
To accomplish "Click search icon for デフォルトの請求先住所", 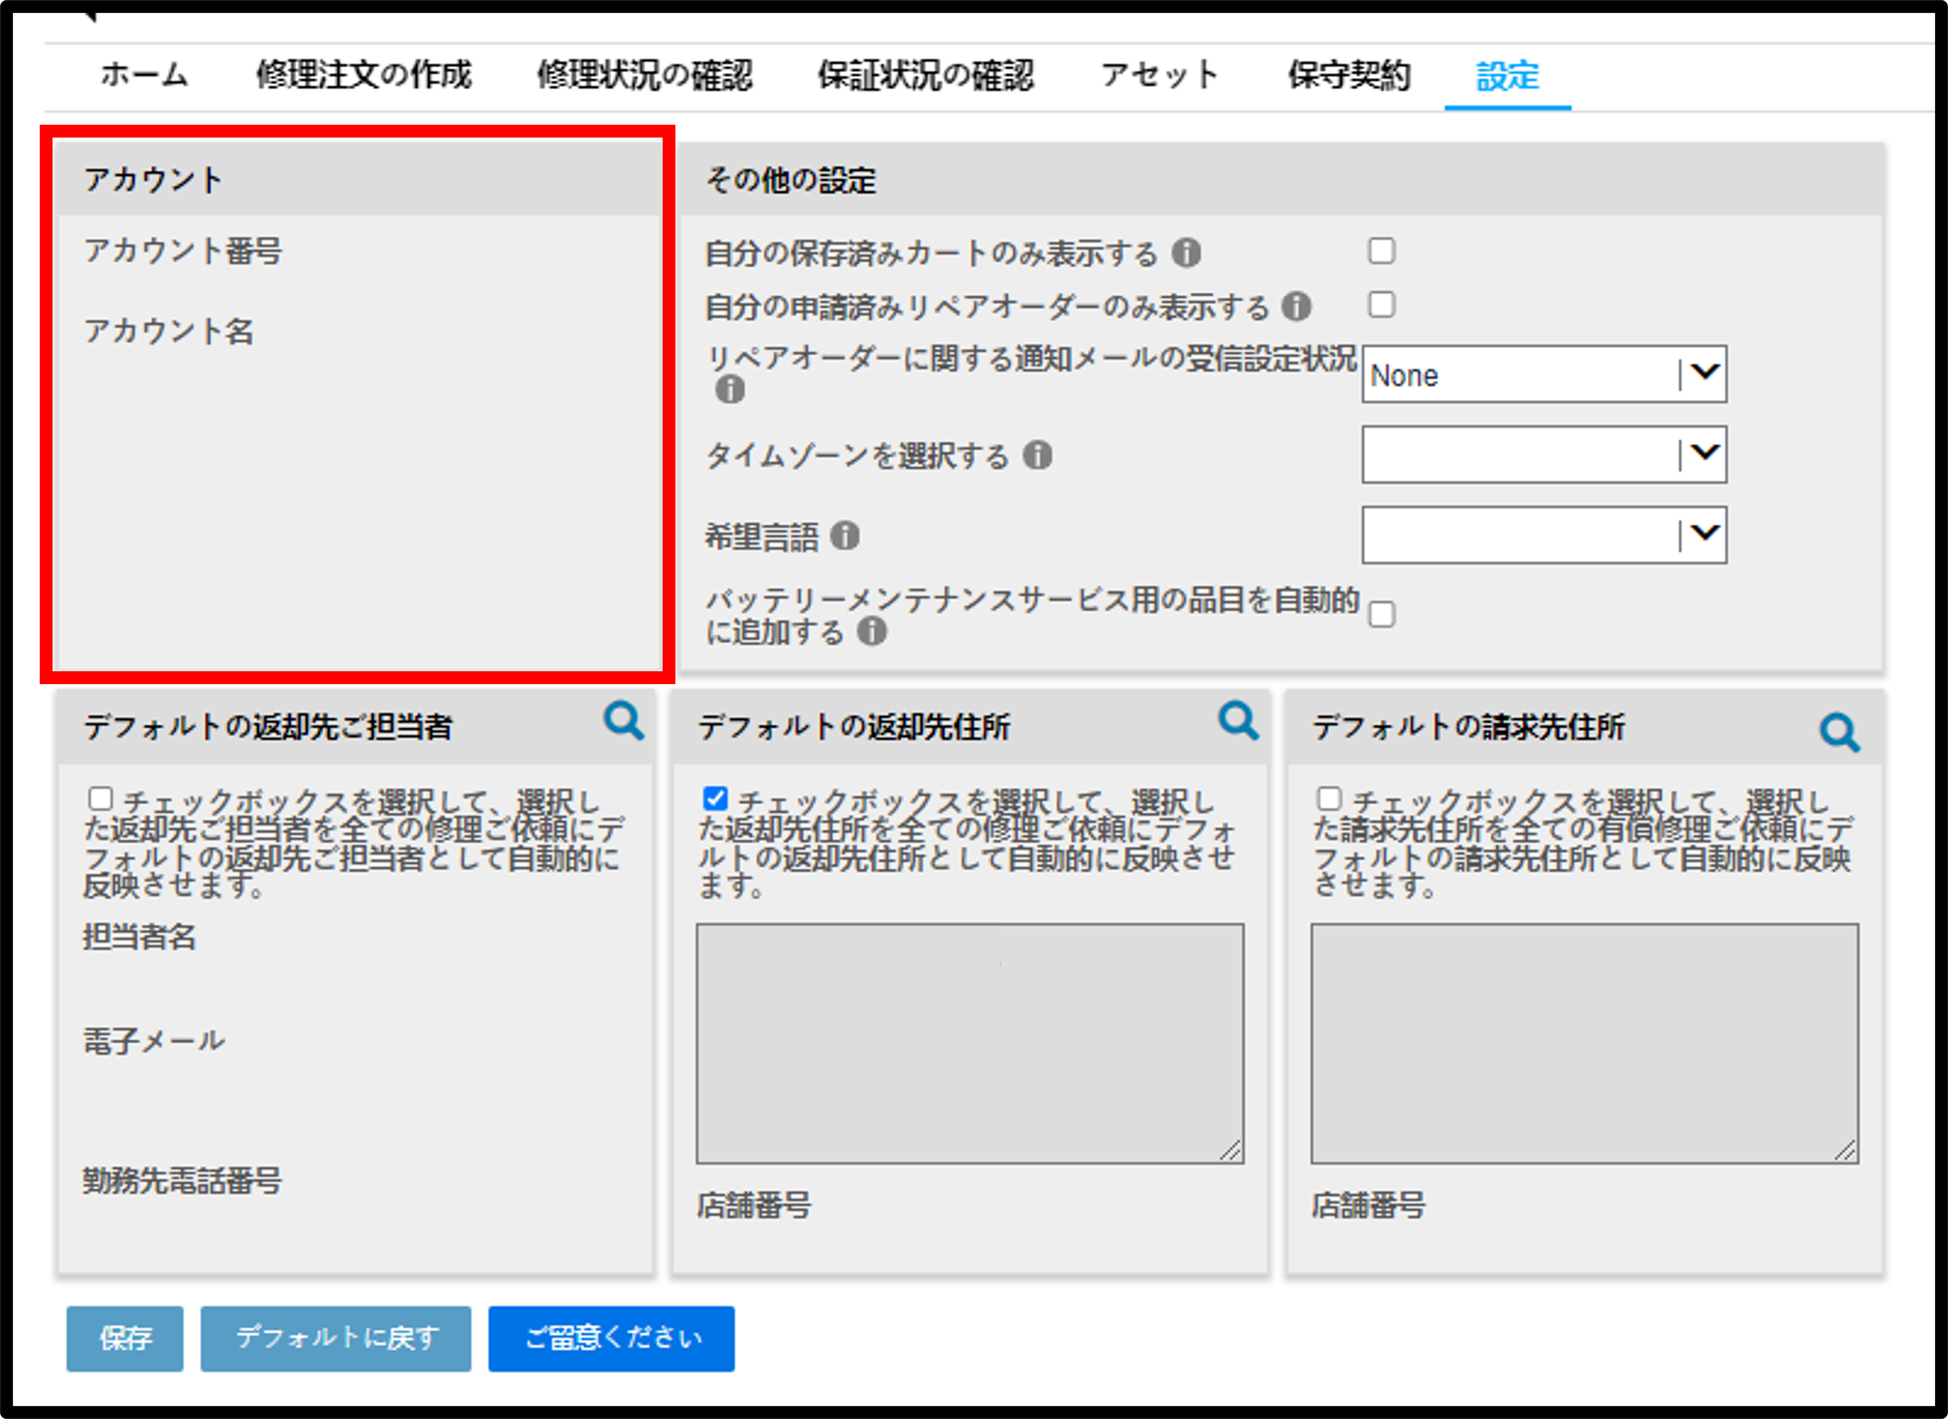I will pos(1840,732).
